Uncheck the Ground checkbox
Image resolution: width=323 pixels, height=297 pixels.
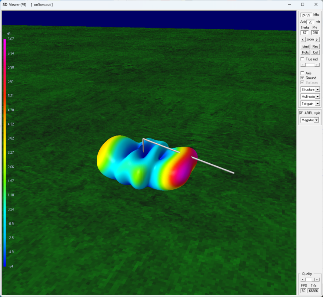pyautogui.click(x=302, y=78)
